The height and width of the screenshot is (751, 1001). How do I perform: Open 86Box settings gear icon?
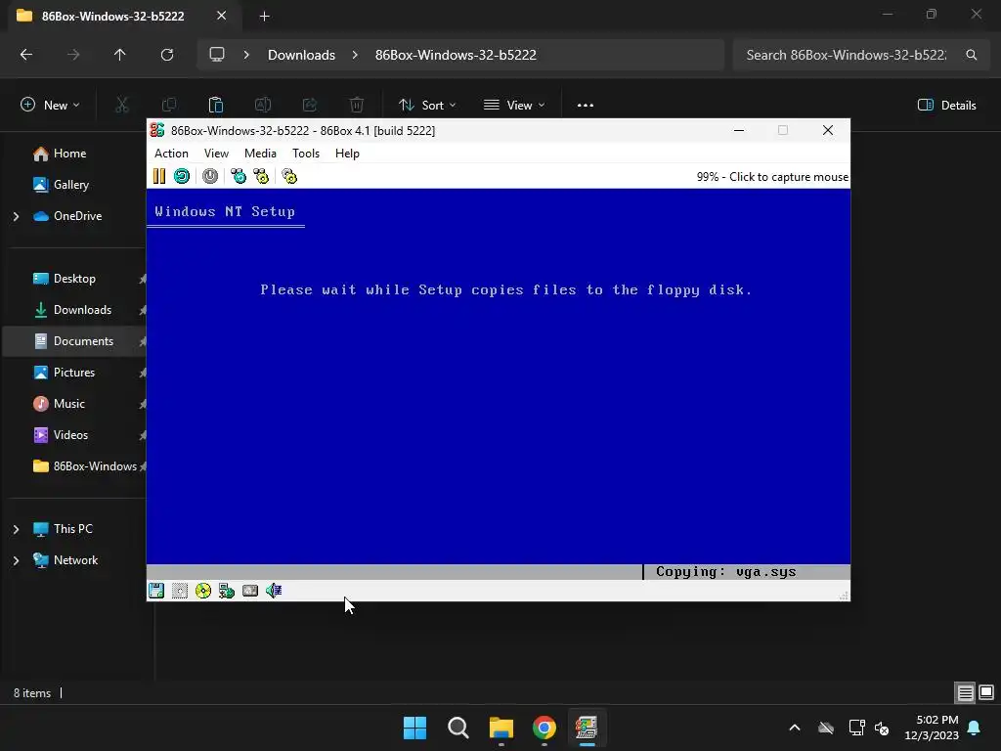point(289,176)
